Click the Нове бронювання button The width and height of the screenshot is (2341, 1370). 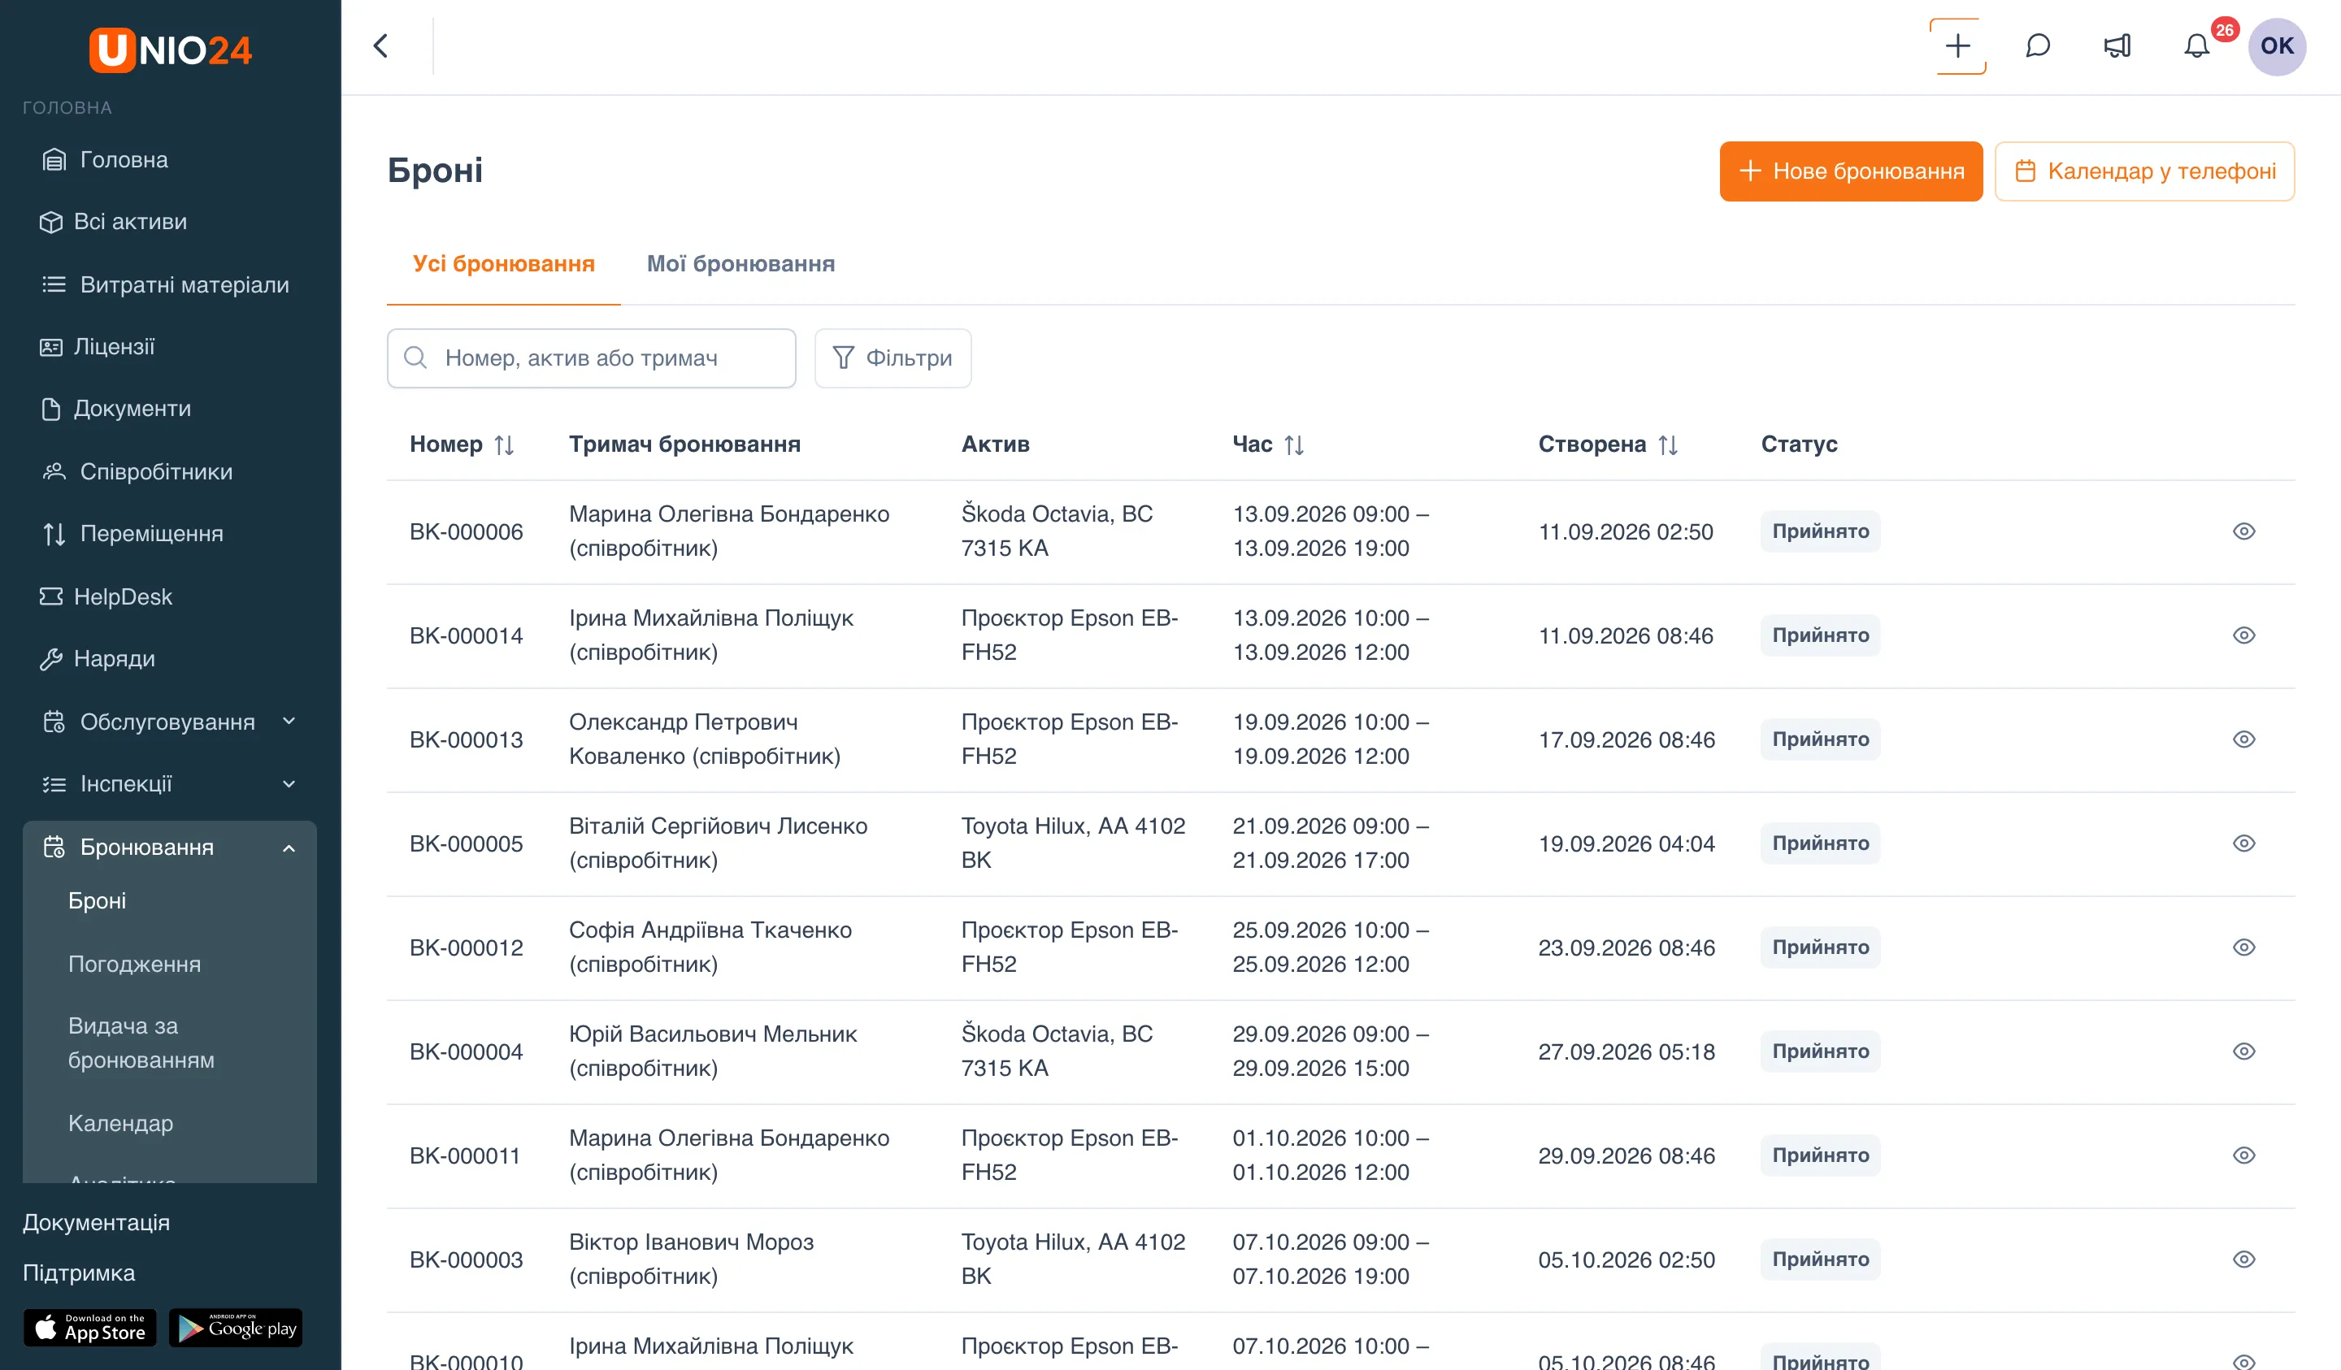pyautogui.click(x=1851, y=171)
